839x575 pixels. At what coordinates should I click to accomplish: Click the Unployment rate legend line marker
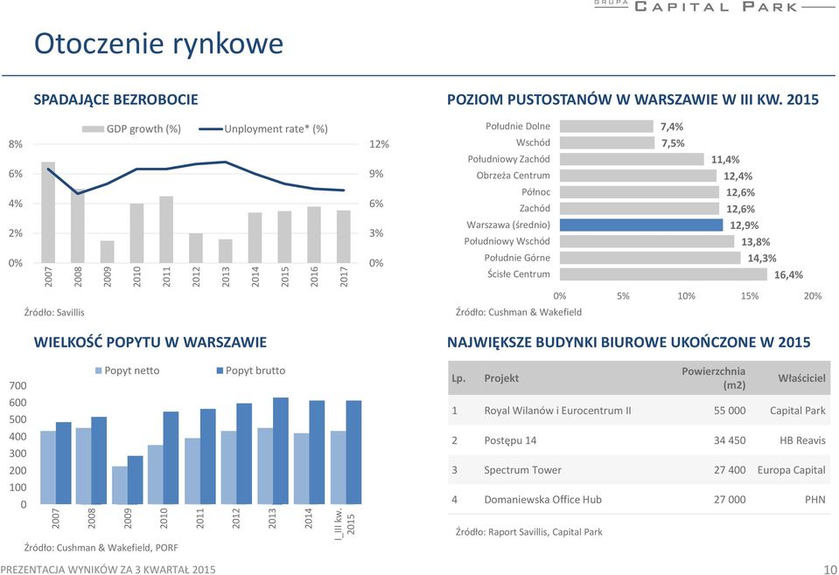(210, 128)
